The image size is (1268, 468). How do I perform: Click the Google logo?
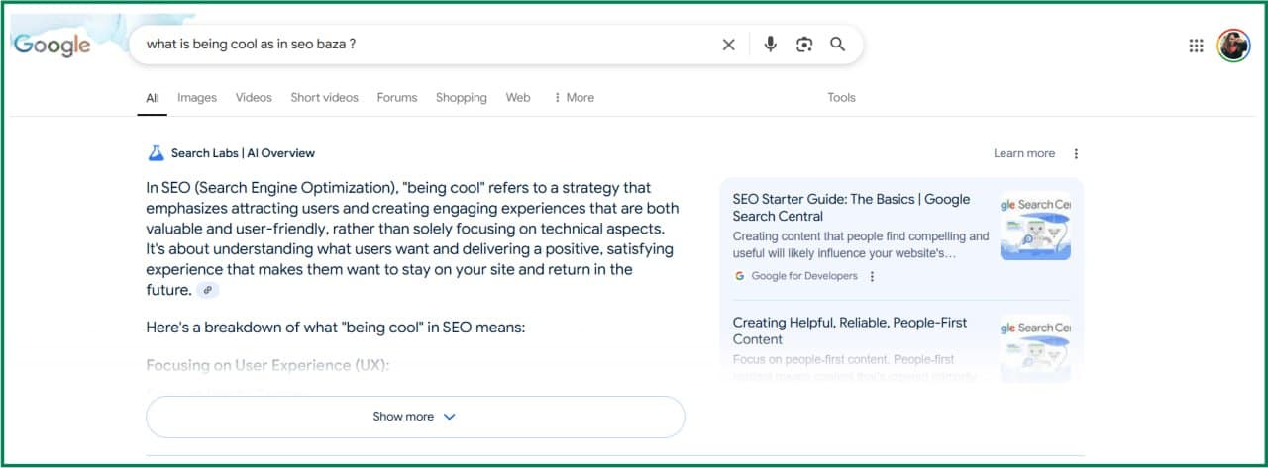click(x=52, y=45)
